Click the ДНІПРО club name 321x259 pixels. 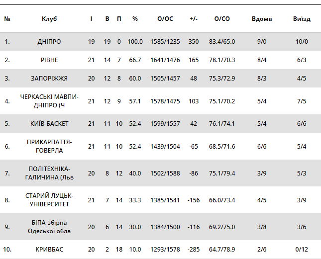[x=49, y=42]
